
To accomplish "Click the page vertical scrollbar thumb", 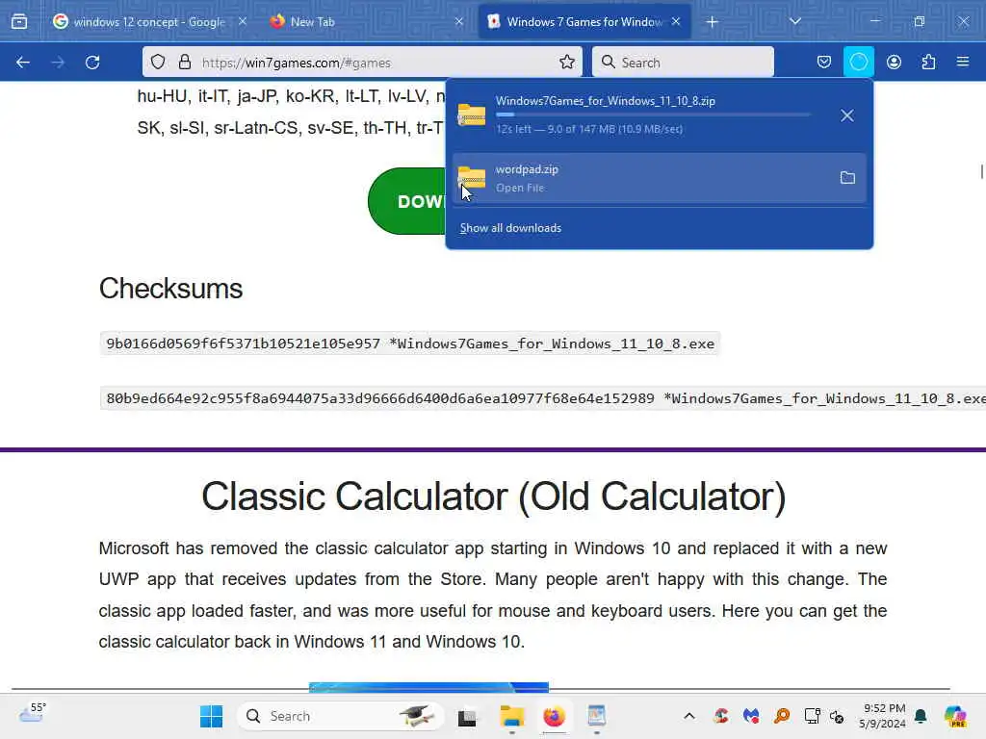I will click(x=981, y=171).
